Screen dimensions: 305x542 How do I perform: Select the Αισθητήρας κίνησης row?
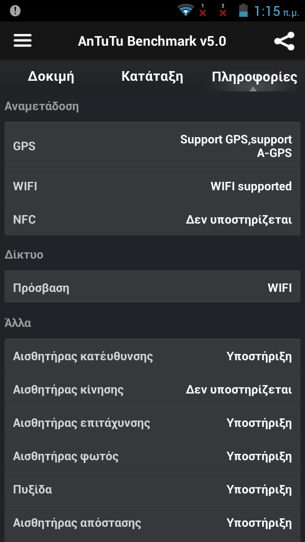152,389
